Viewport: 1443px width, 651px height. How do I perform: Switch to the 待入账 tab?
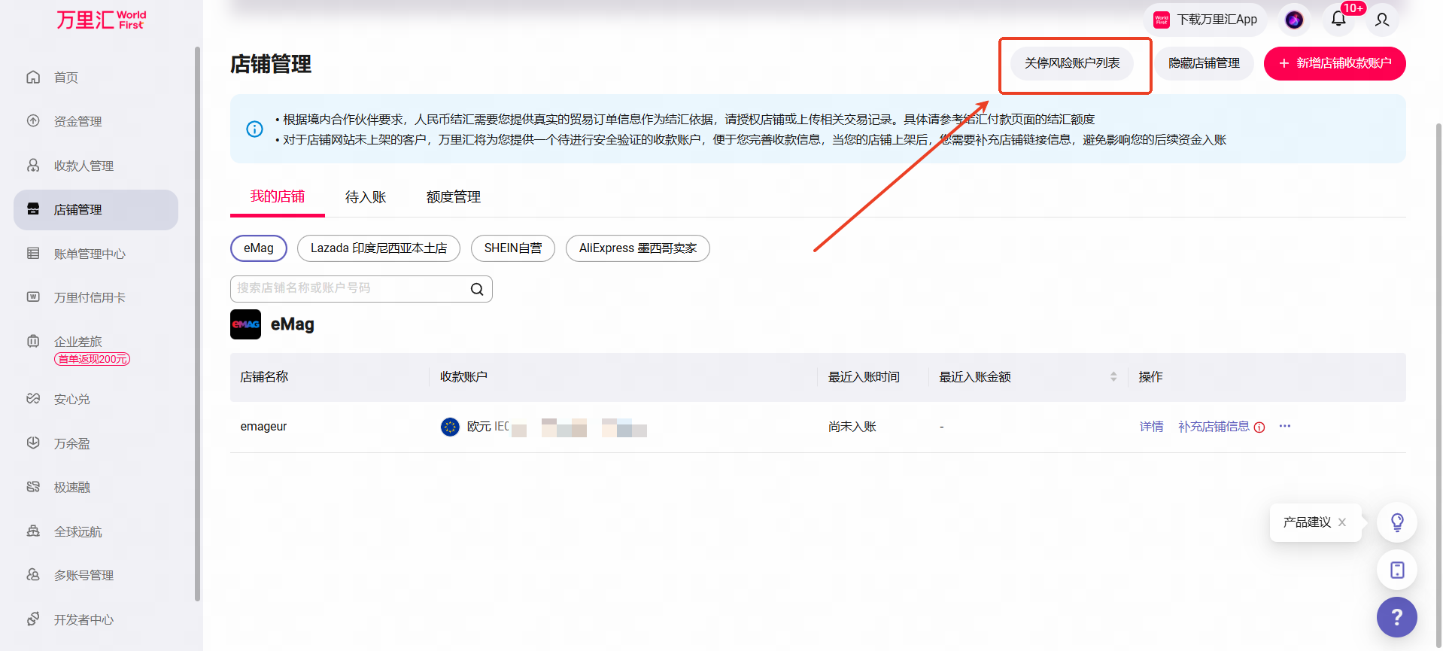366,197
